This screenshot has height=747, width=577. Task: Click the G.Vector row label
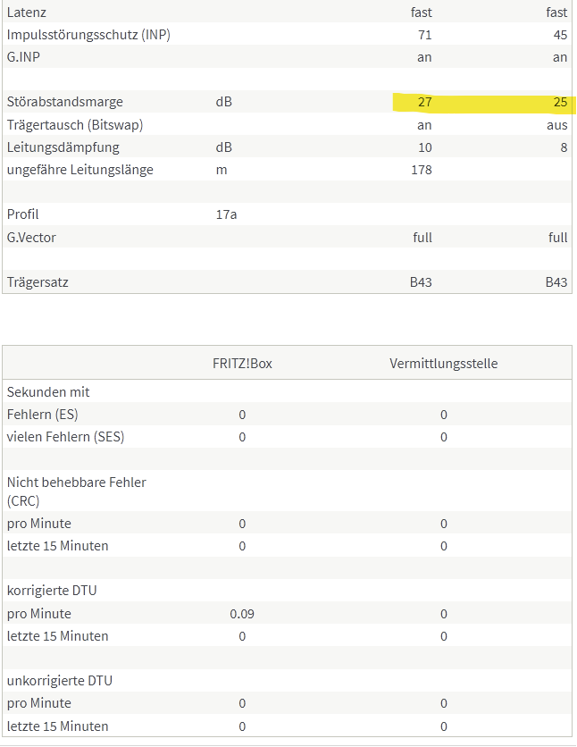pyautogui.click(x=31, y=238)
